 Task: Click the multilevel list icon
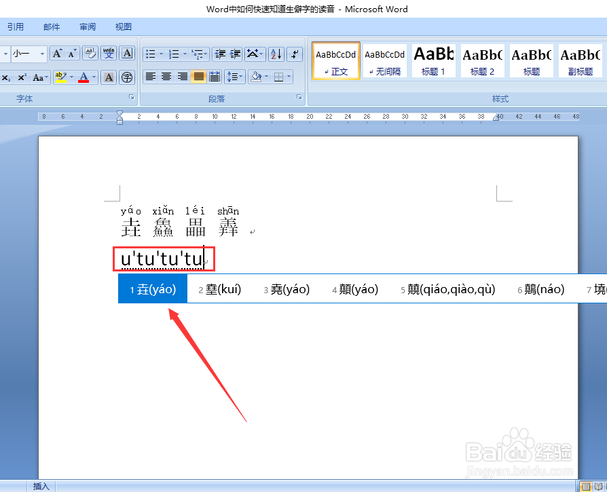tap(200, 54)
